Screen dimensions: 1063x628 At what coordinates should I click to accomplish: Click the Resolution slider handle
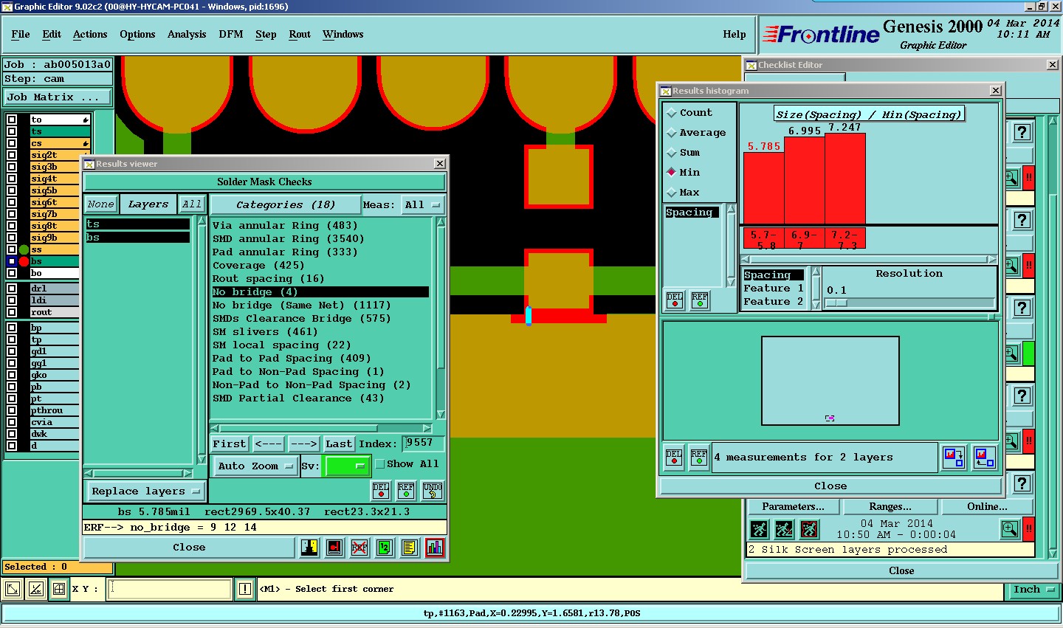836,303
